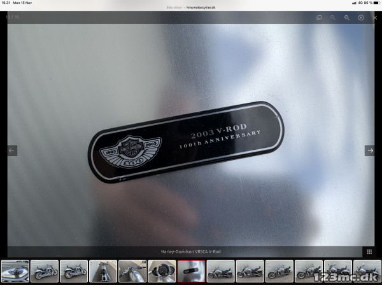Go to next photo with right arrow

[x=369, y=150]
